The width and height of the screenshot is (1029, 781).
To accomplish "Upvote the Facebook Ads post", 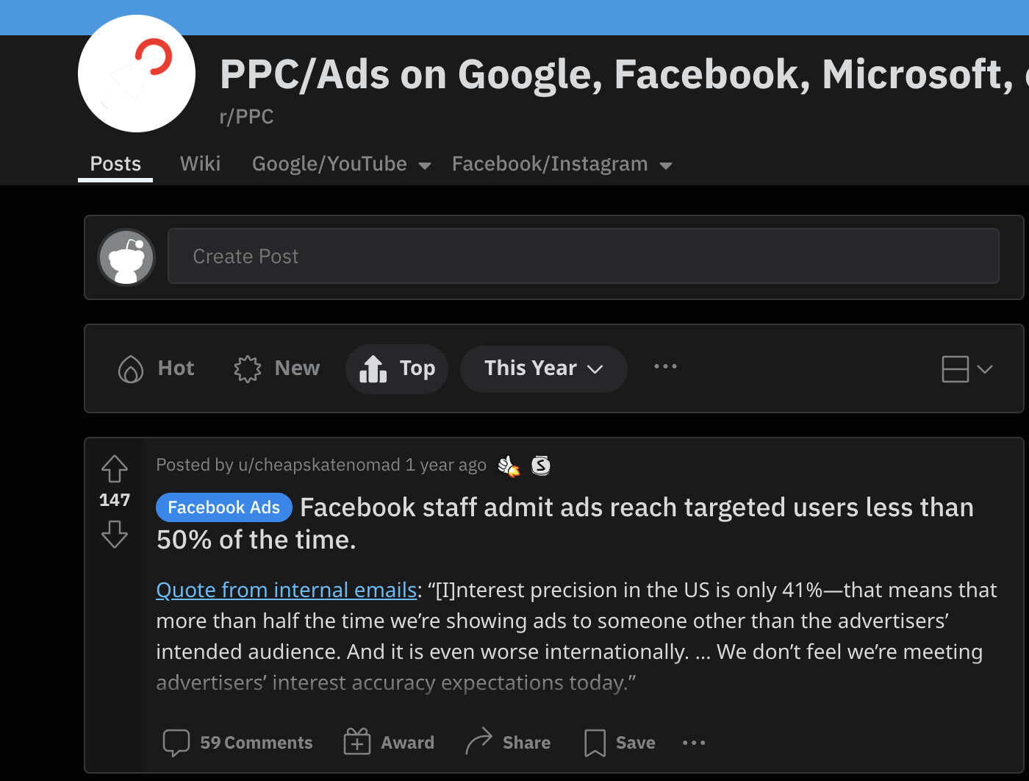I will pyautogui.click(x=114, y=468).
